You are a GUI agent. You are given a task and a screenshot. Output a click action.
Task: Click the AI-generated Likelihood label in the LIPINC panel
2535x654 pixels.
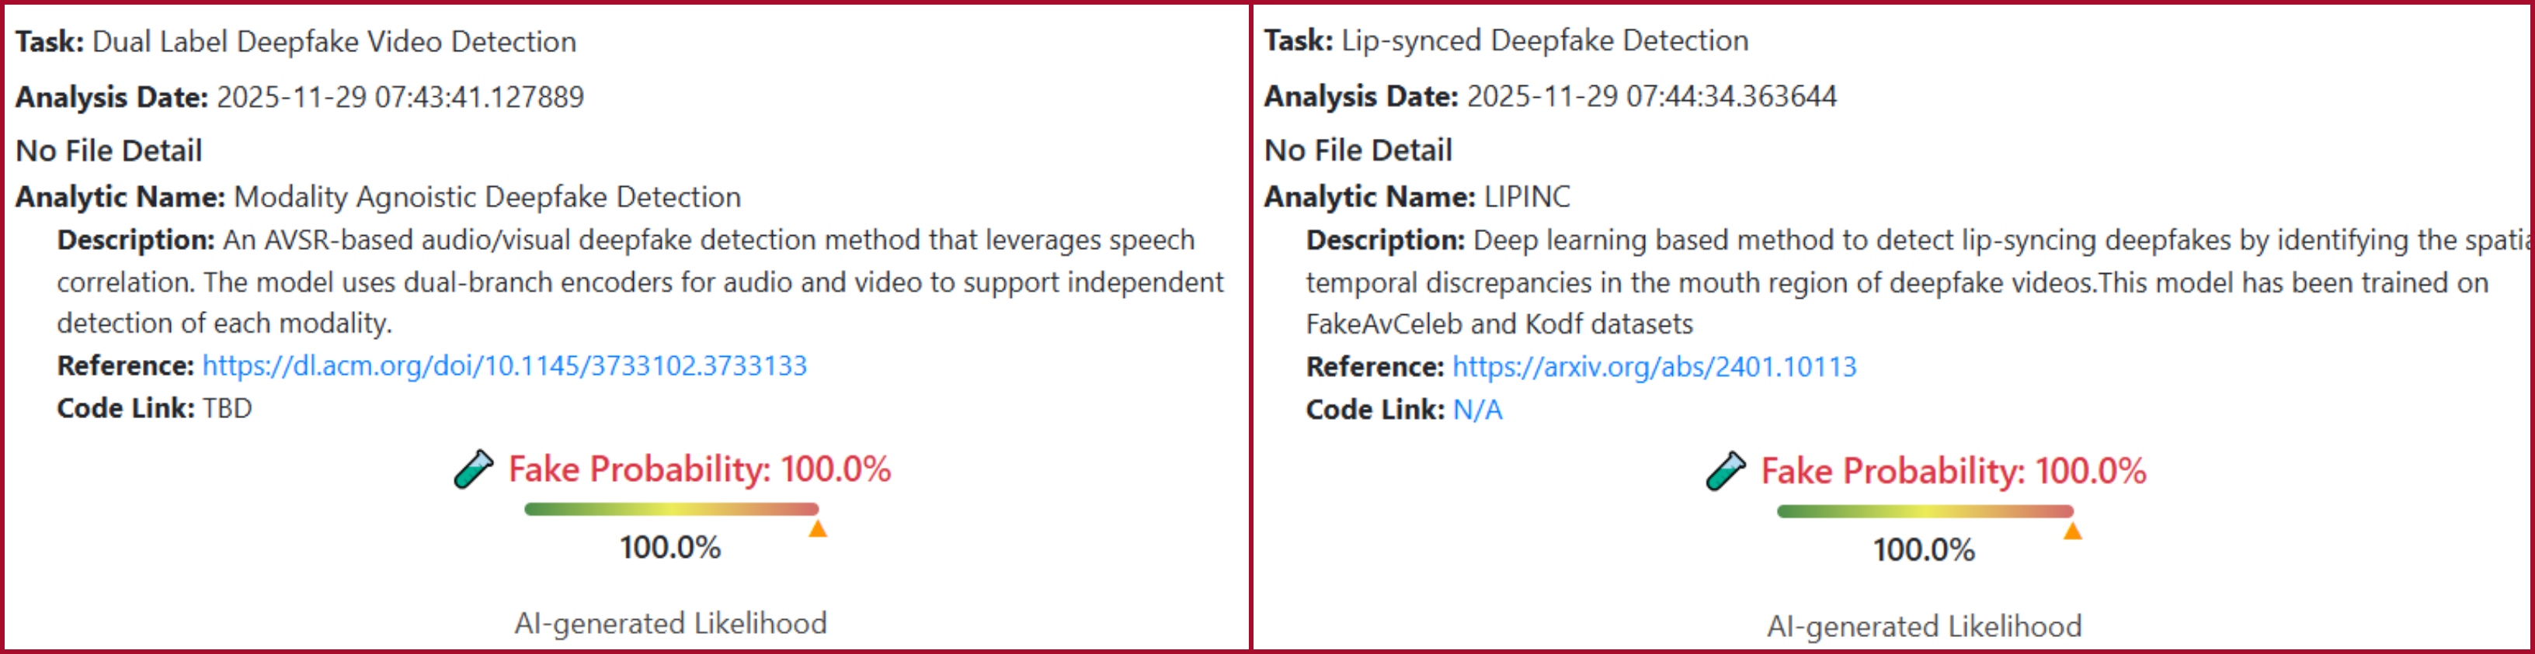tap(1924, 627)
